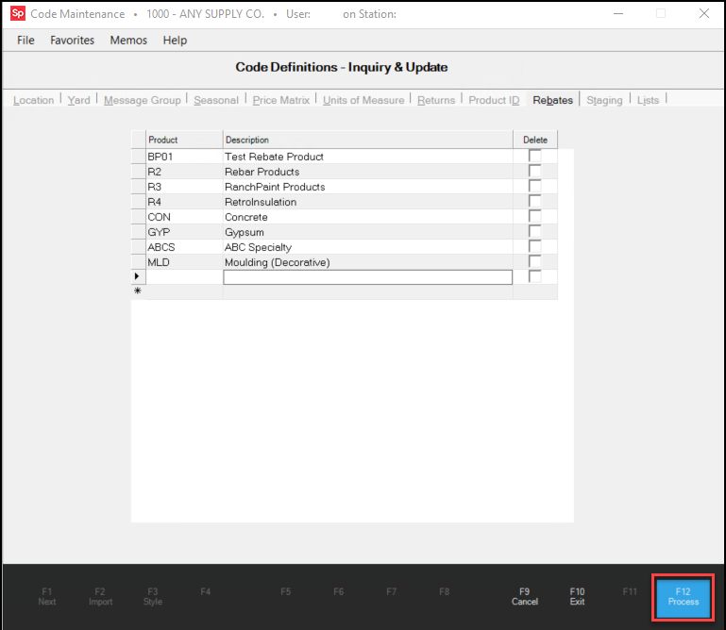Open the Memos menu

(x=128, y=41)
